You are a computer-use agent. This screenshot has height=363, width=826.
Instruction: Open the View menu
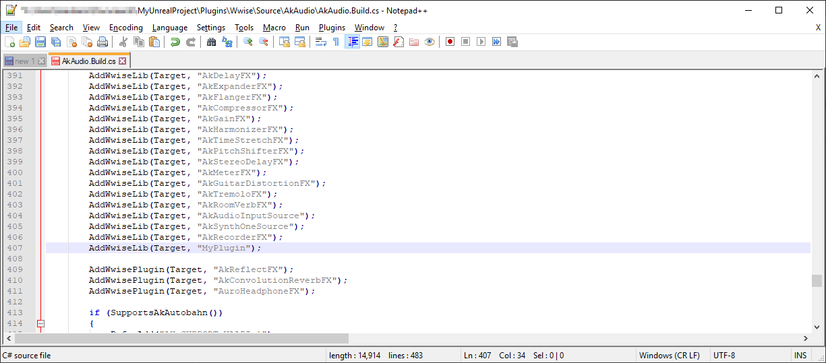91,28
